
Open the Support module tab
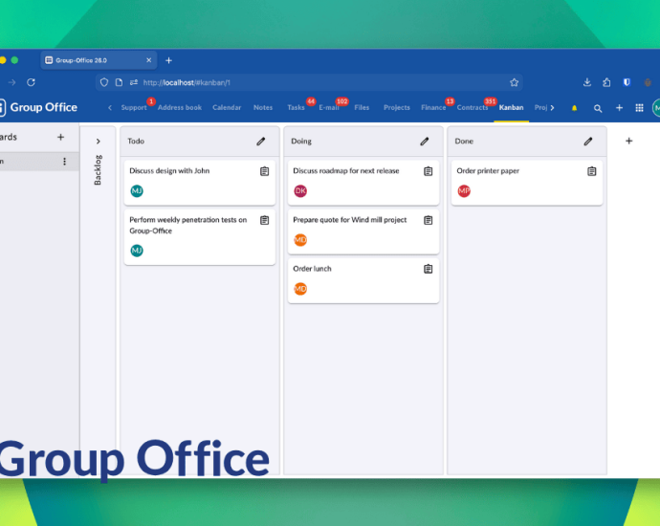pos(134,108)
